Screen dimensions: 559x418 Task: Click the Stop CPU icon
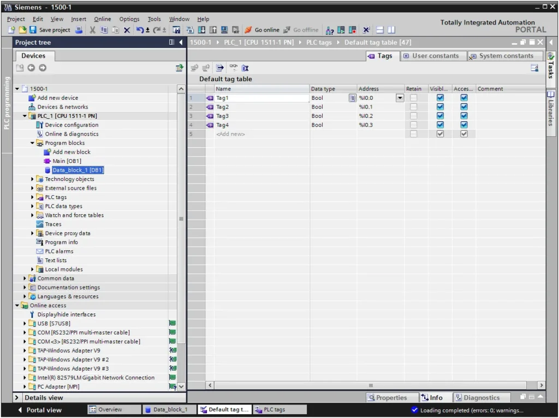click(353, 30)
